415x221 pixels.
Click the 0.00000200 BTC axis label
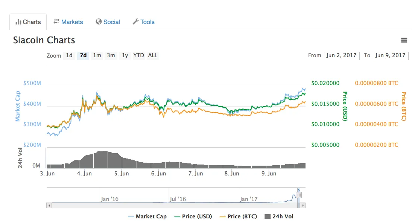point(377,145)
